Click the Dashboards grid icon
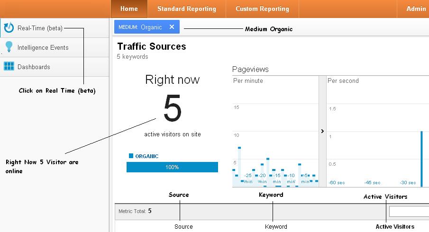Screen dimensions: 429x232 9,66
